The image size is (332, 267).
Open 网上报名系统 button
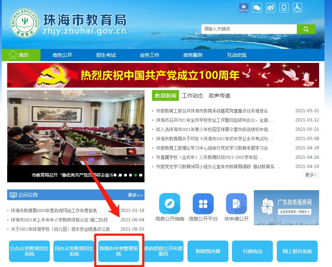297,251
